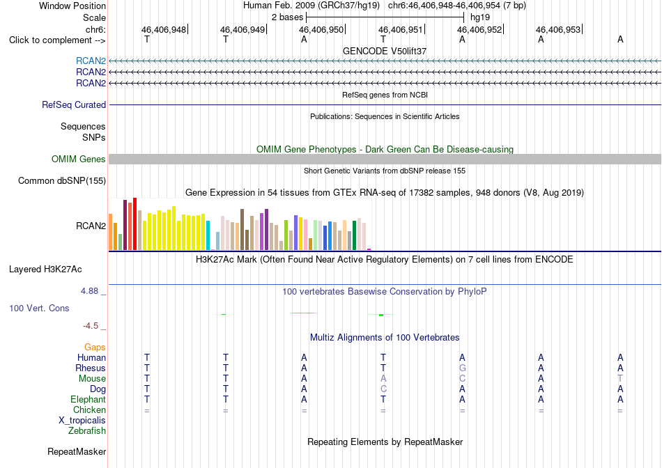Viewport: 662px width, 468px height.
Task: Click the Zebrafish species label
Action: (x=87, y=431)
